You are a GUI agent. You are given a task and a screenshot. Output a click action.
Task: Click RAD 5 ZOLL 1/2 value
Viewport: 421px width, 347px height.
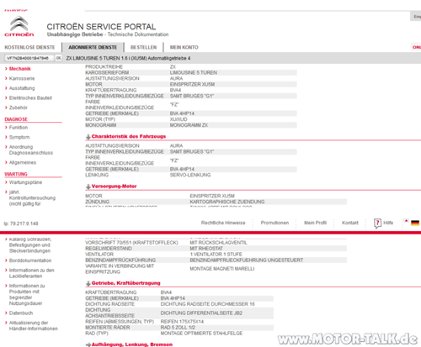click(178, 328)
